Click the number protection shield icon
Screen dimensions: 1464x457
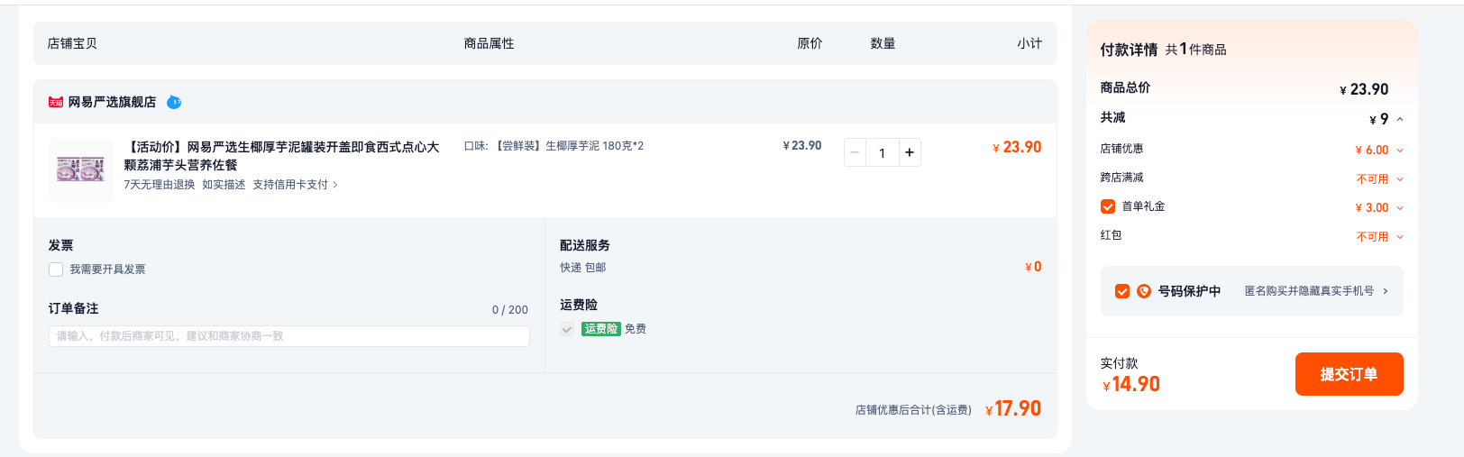click(1144, 291)
